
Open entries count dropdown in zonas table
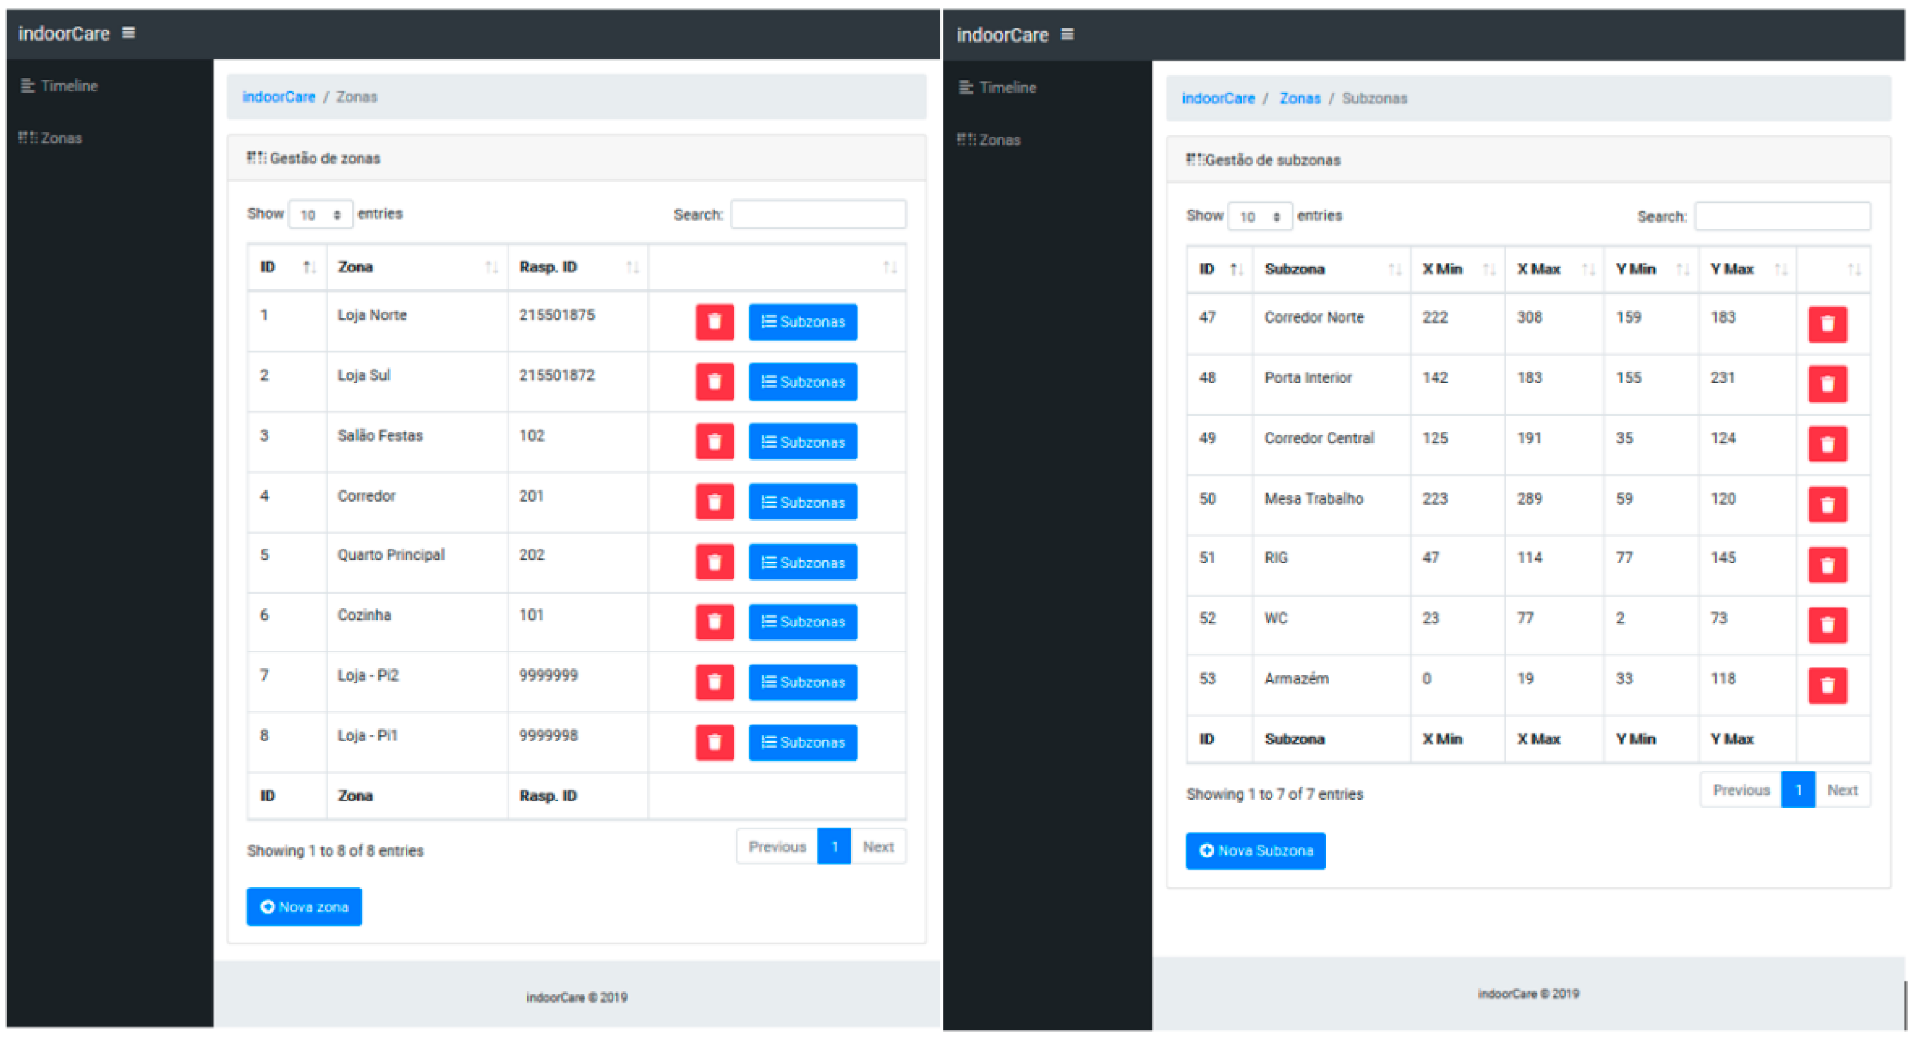[x=321, y=215]
